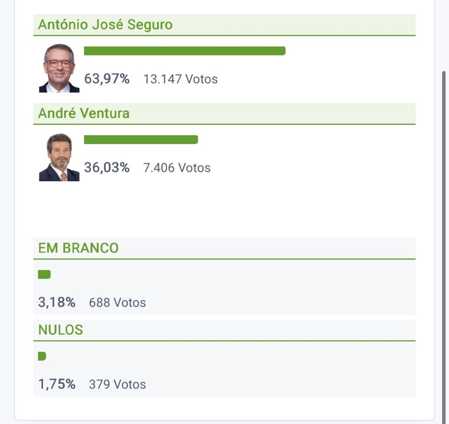Click the small EM BRANCO vote bar
Image resolution: width=449 pixels, height=424 pixels.
(44, 275)
